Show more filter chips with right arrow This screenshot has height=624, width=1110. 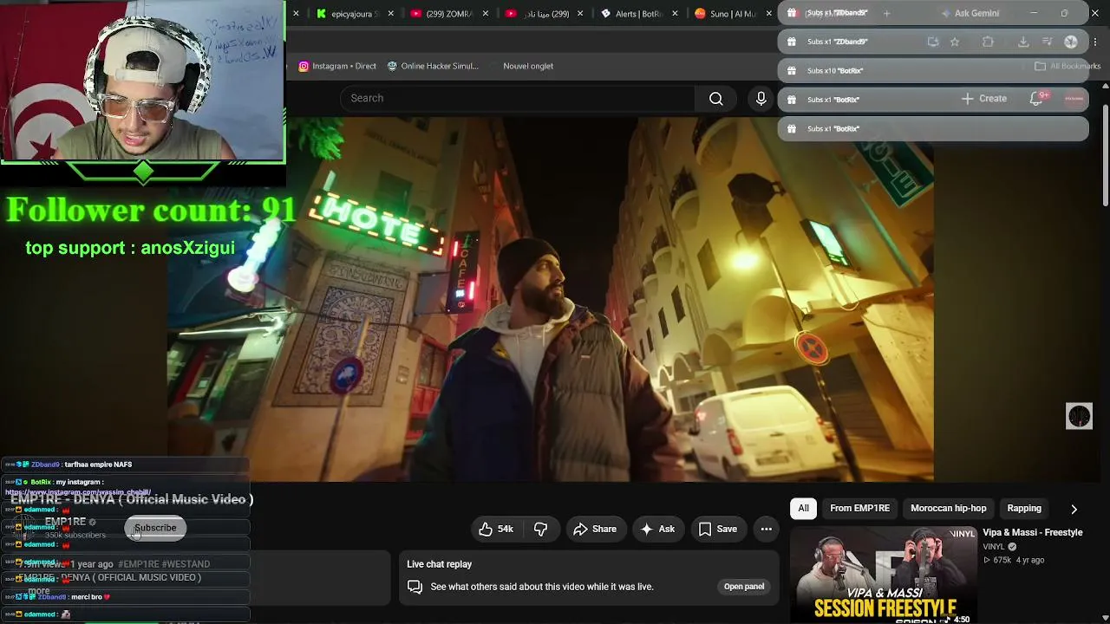pos(1074,509)
